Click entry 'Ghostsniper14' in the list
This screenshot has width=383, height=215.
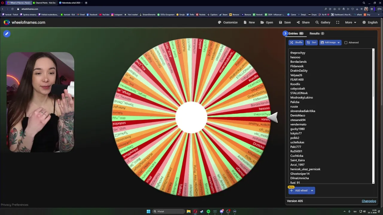(x=300, y=174)
